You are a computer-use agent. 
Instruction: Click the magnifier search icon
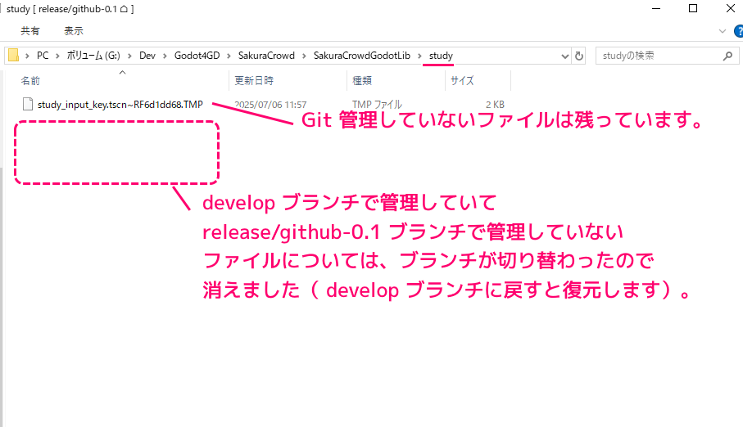pyautogui.click(x=727, y=56)
